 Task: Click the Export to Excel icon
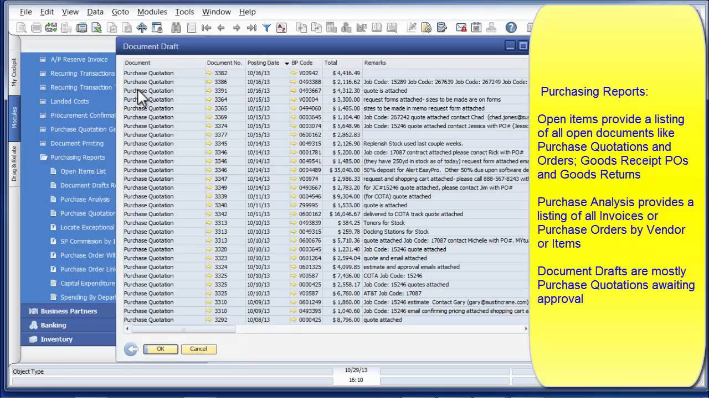(97, 28)
